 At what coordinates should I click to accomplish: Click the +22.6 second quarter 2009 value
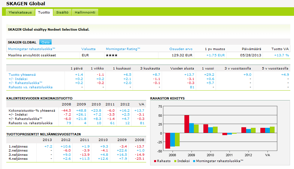(122, 150)
